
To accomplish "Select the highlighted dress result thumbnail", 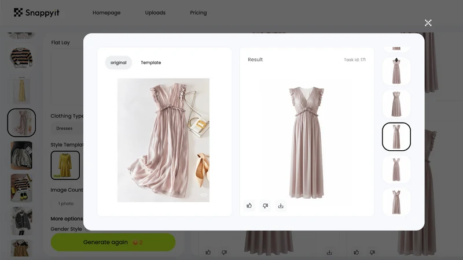I will (x=396, y=136).
